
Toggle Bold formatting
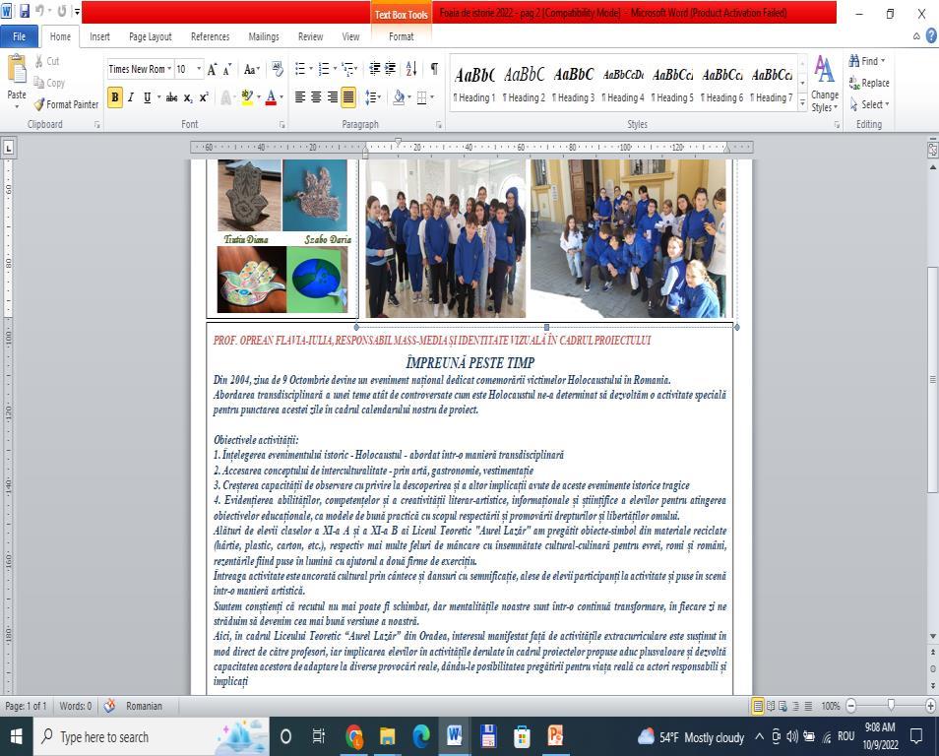[x=115, y=97]
